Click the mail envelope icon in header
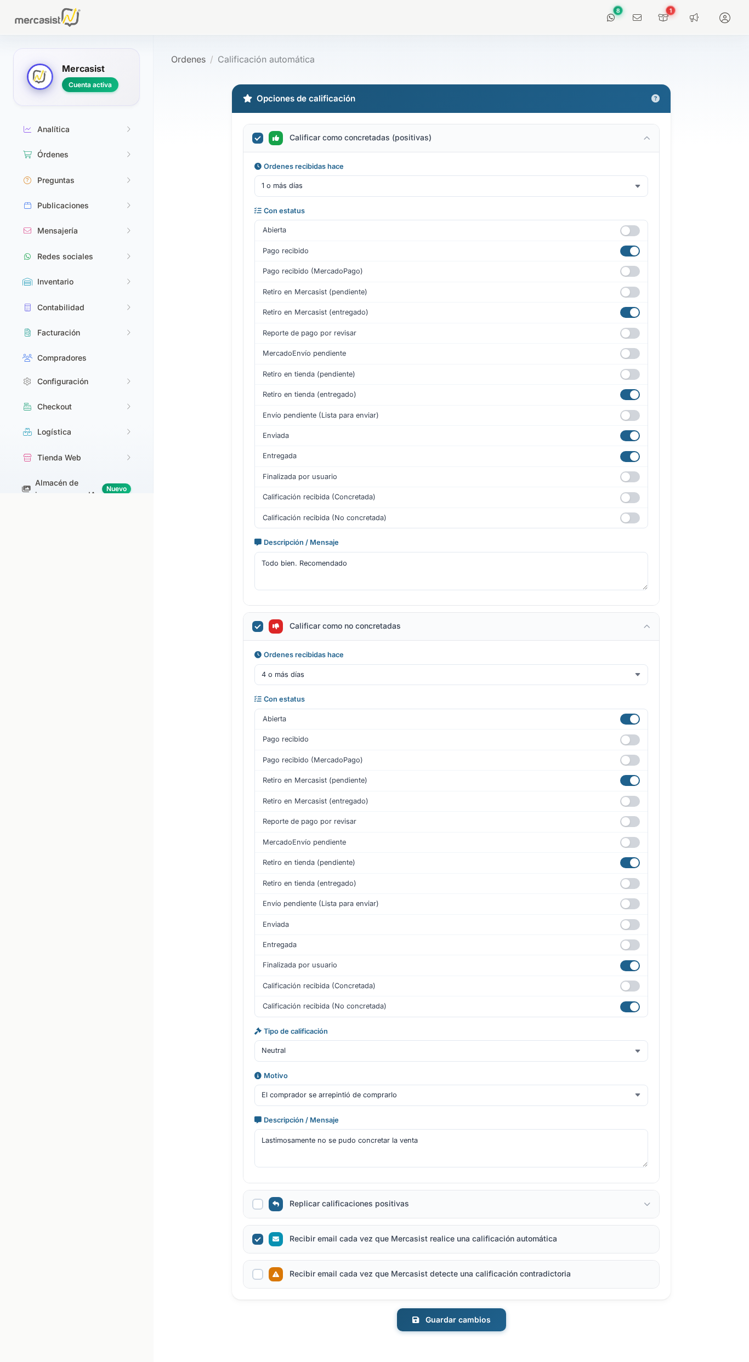Viewport: 749px width, 1362px height. coord(637,18)
